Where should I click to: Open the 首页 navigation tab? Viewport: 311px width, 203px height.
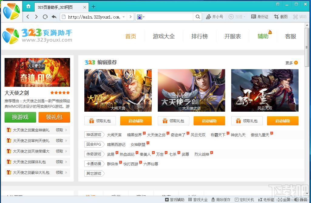point(130,36)
